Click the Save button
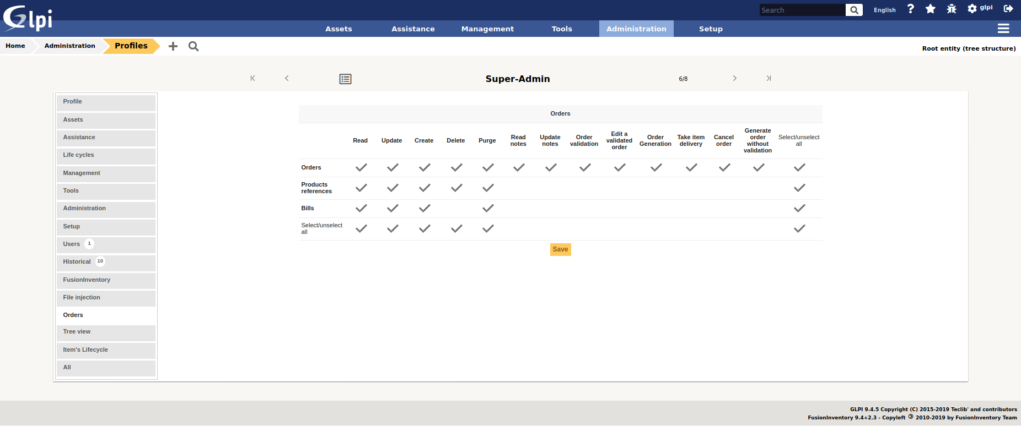 pyautogui.click(x=560, y=250)
